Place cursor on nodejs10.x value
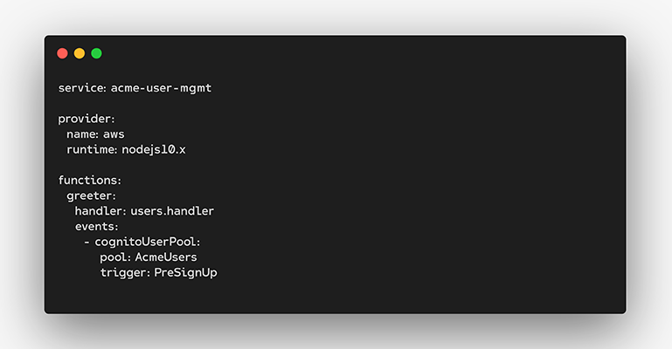This screenshot has width=672, height=349. click(154, 149)
